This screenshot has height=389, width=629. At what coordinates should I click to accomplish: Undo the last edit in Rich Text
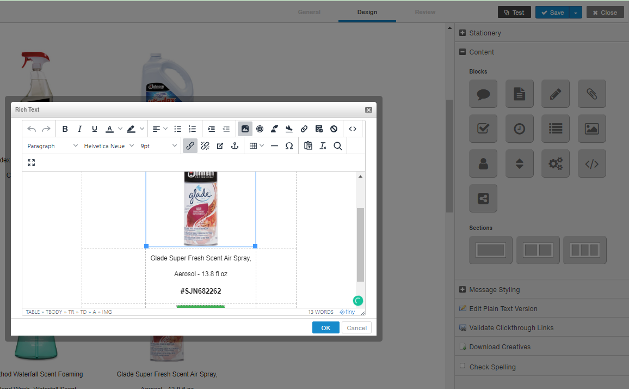pos(32,129)
